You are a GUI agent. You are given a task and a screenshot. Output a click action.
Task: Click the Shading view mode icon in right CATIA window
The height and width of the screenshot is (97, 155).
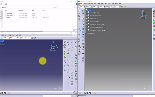click(x=83, y=35)
